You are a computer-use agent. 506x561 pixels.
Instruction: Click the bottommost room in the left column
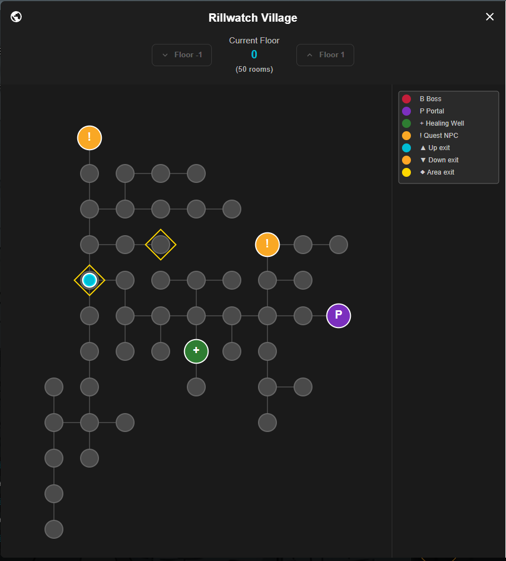pos(54,529)
